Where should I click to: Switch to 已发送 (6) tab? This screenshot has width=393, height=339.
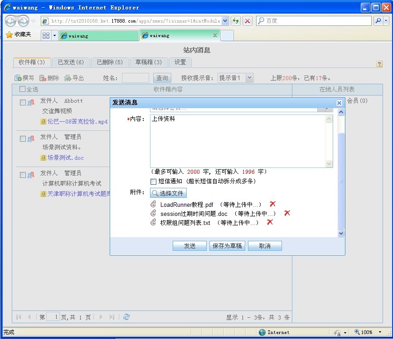point(71,62)
